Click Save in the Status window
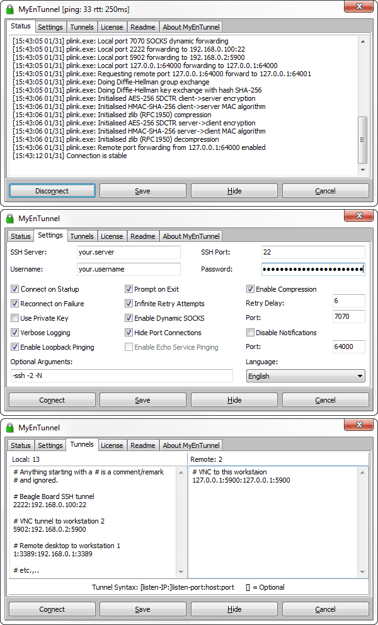Screen dimensions: 378x625 pos(143,191)
